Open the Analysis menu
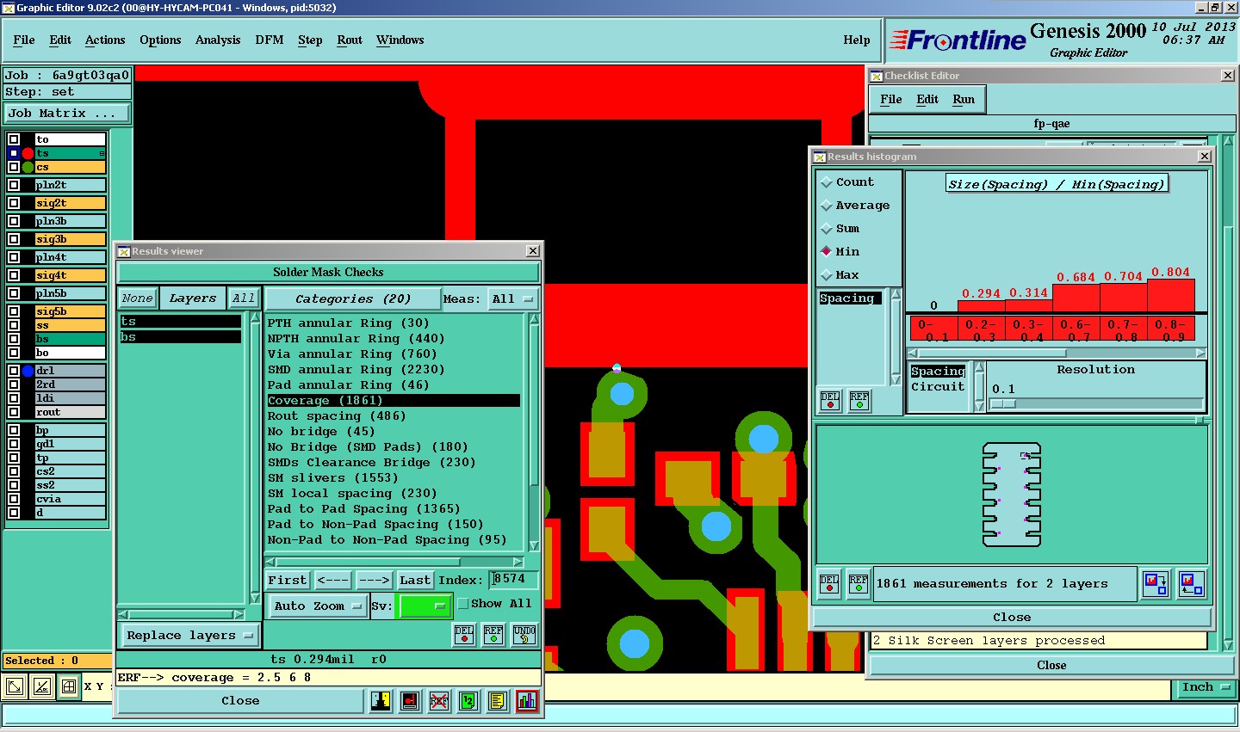Viewport: 1240px width, 732px height. (218, 40)
